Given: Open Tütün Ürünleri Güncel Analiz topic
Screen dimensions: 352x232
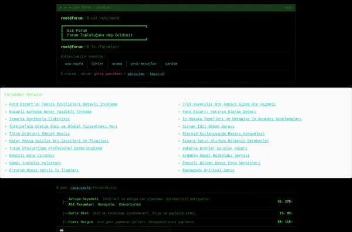Looking at the screenshot, I should pos(39,133).
